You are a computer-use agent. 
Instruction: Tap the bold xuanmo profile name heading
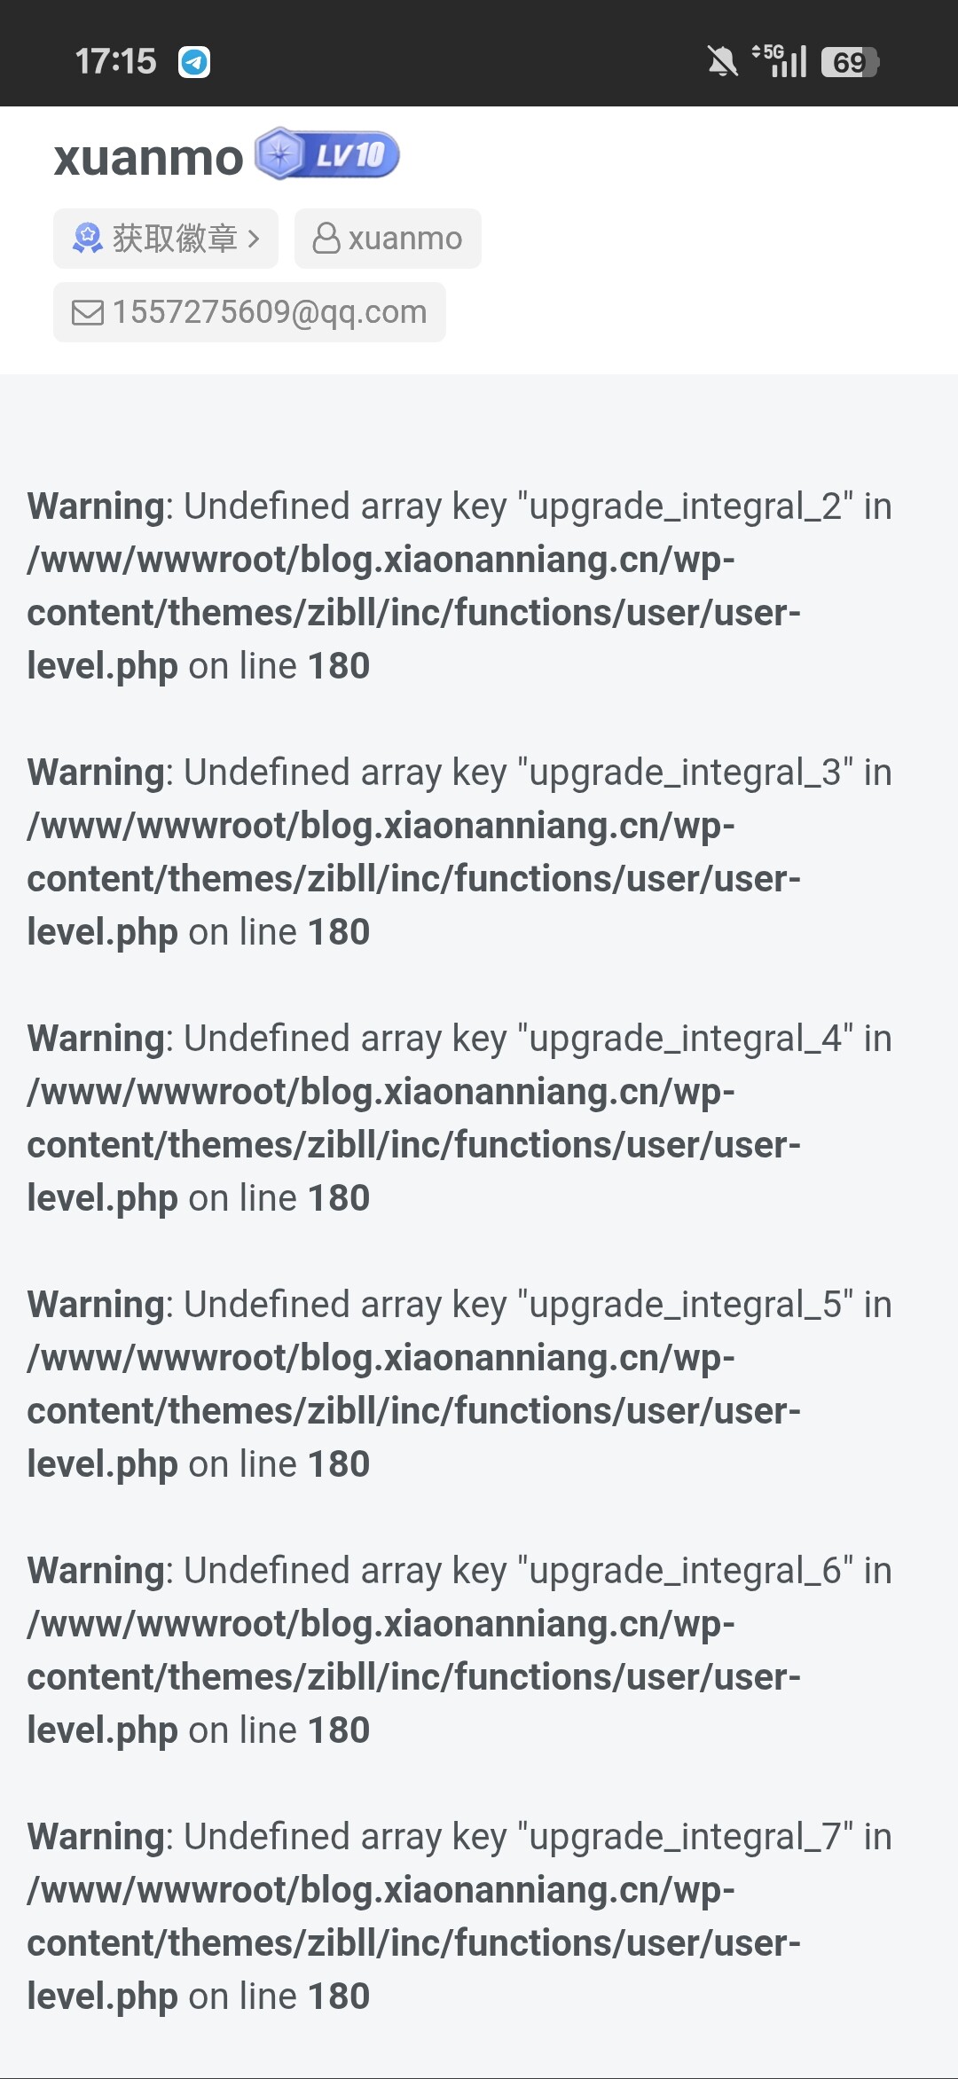[x=148, y=158]
